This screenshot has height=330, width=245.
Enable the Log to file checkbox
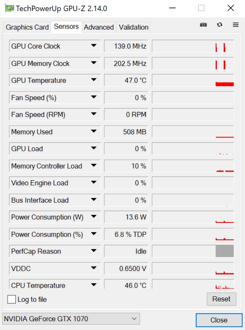coord(12,299)
